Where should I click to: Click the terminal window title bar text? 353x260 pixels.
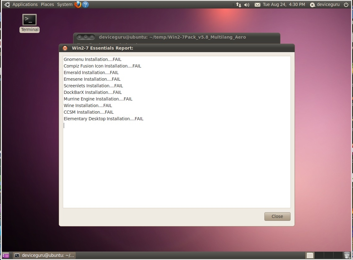172,37
